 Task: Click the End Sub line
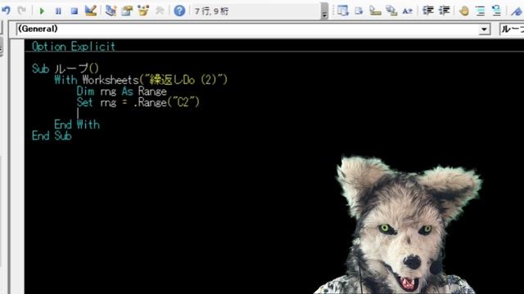click(x=52, y=136)
